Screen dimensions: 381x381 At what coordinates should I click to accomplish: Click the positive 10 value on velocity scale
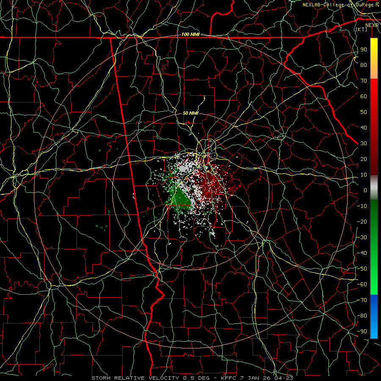point(364,175)
